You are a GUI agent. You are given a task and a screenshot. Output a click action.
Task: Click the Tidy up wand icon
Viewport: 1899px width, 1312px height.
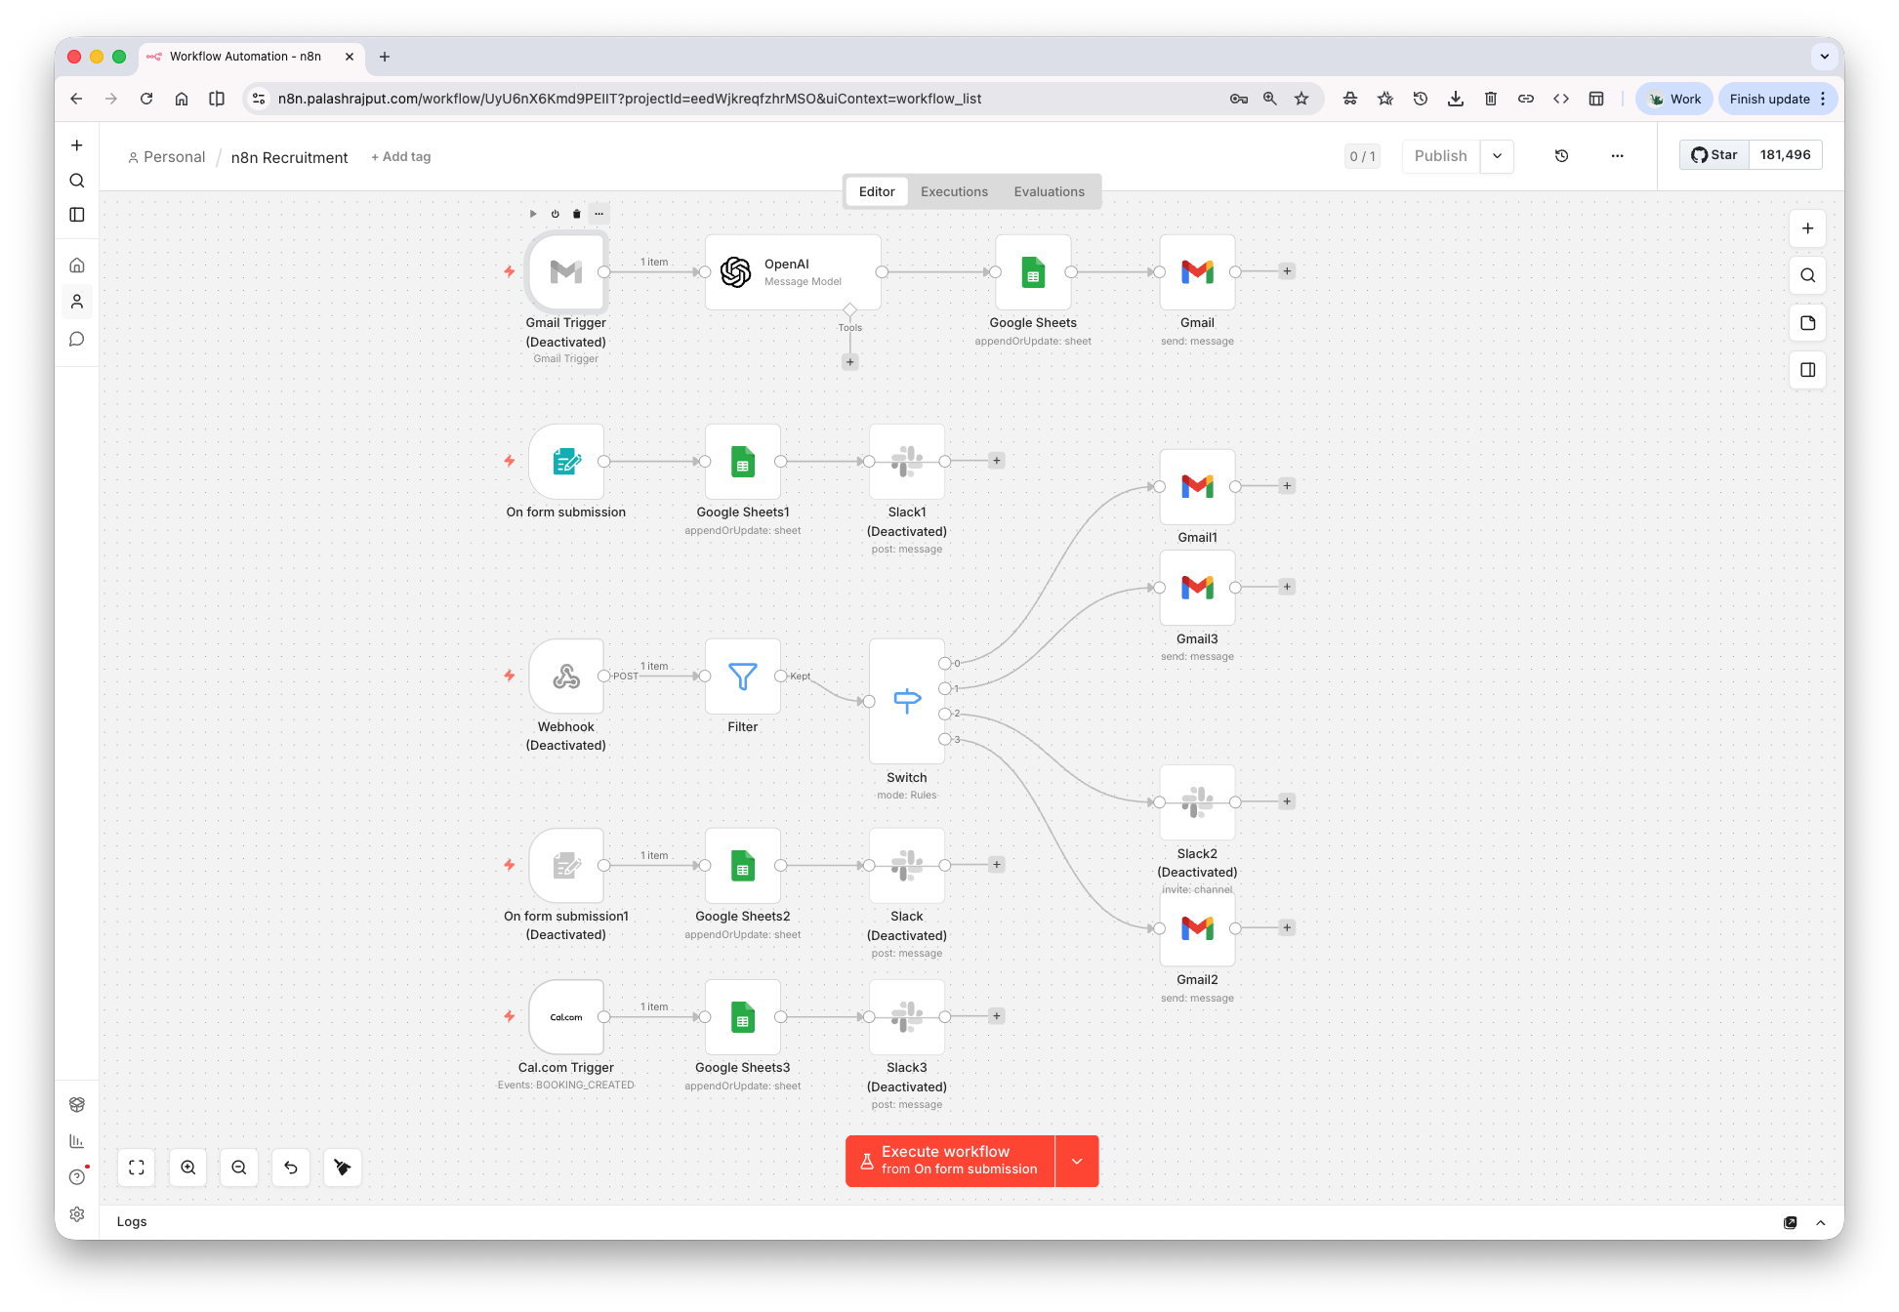pos(342,1168)
